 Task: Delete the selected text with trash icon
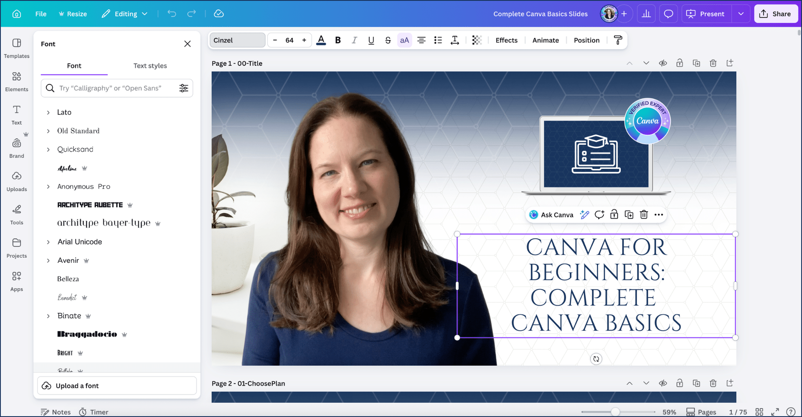(644, 215)
